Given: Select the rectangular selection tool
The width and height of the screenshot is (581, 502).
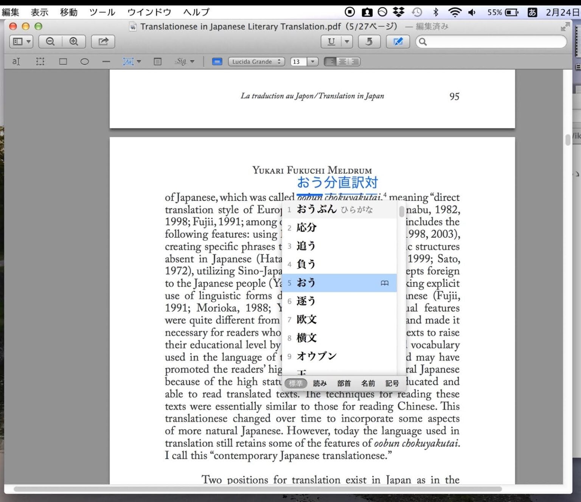Looking at the screenshot, I should [x=40, y=61].
